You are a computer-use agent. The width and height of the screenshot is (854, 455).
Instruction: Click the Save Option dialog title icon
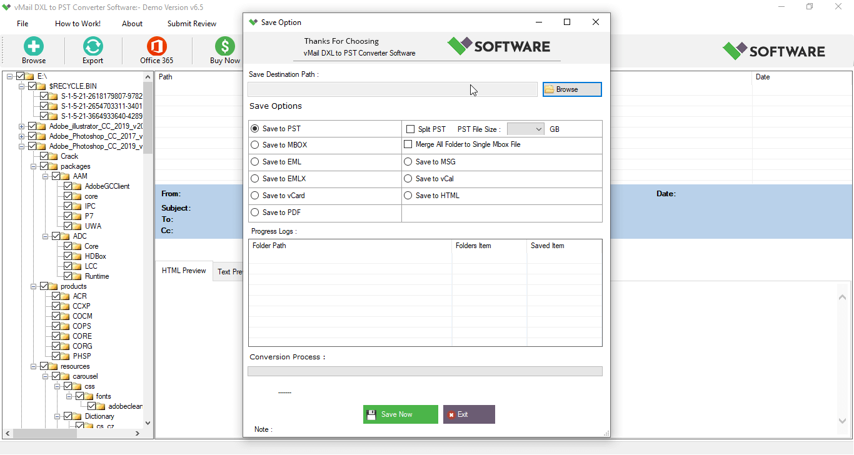[x=253, y=22]
